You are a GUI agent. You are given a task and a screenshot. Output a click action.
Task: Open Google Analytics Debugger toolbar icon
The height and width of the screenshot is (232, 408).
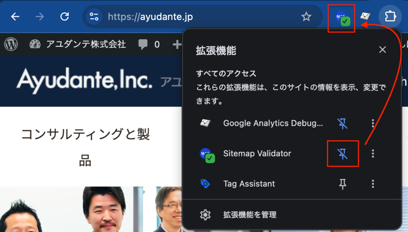click(x=365, y=16)
